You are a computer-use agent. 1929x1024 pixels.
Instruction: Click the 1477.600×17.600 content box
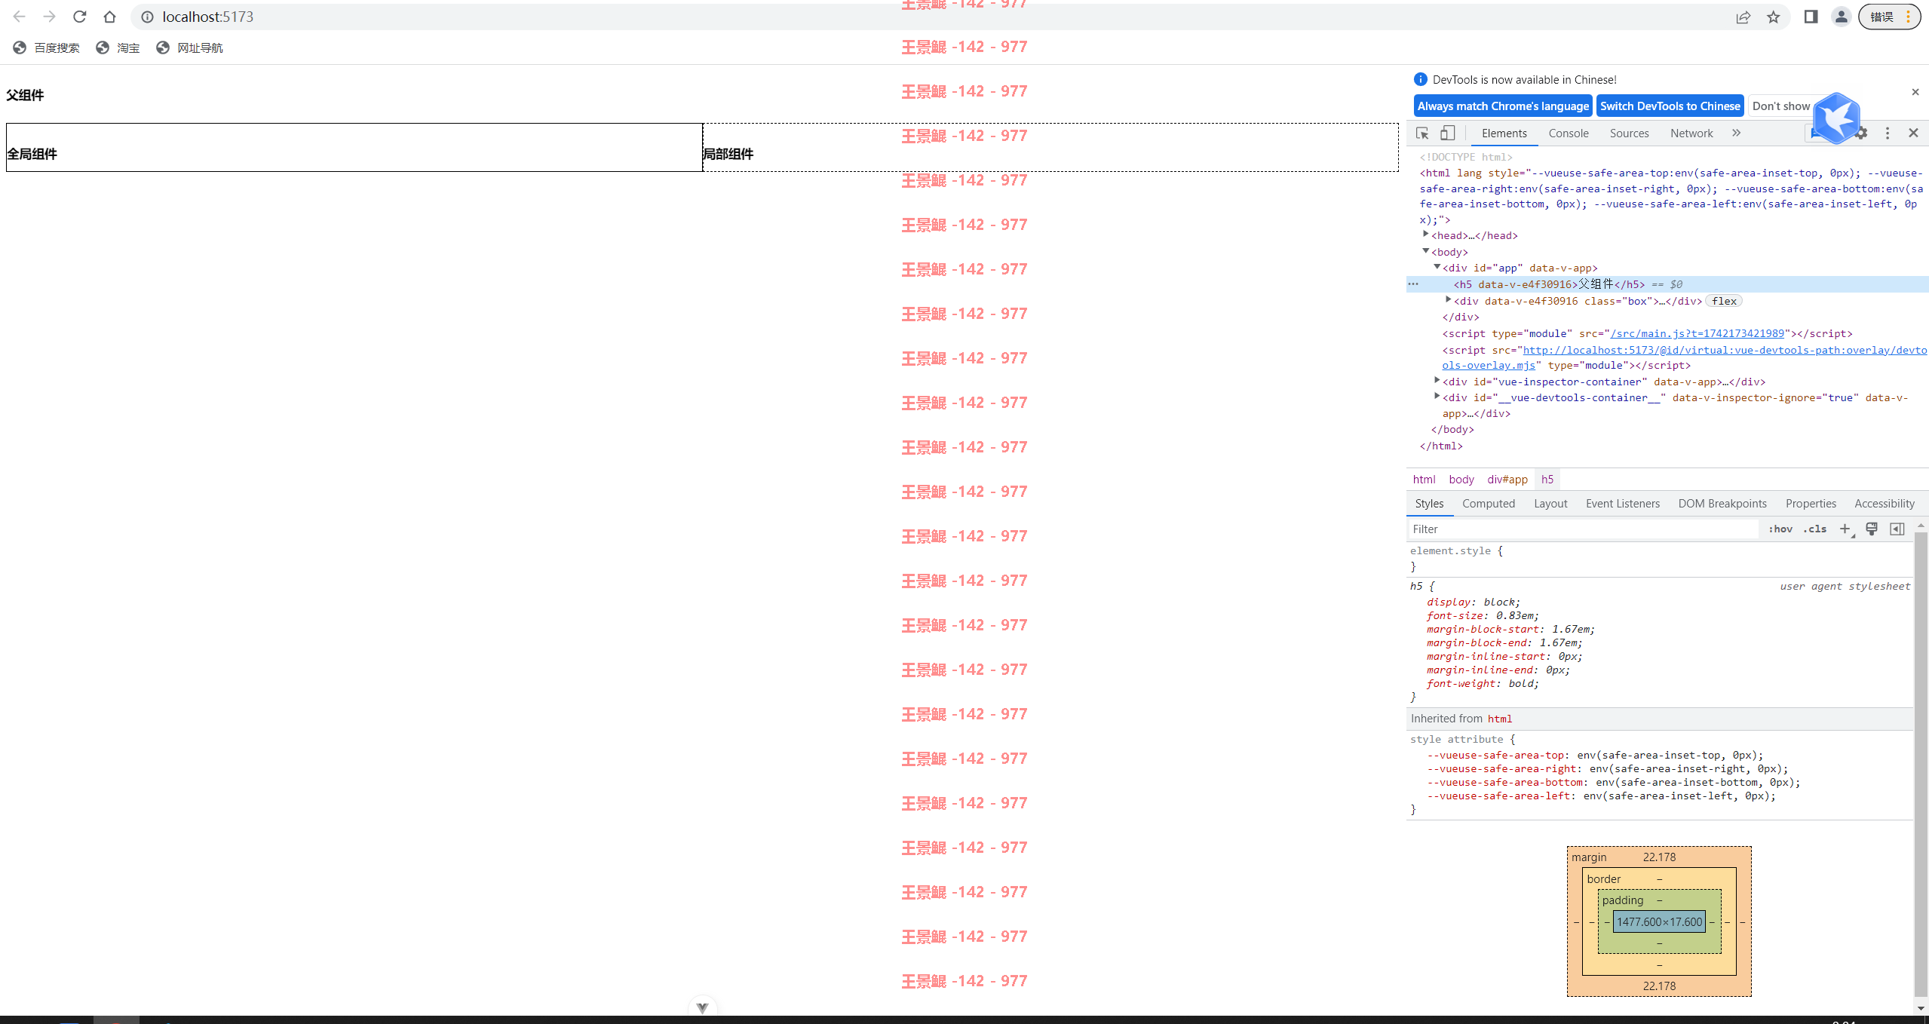point(1659,921)
